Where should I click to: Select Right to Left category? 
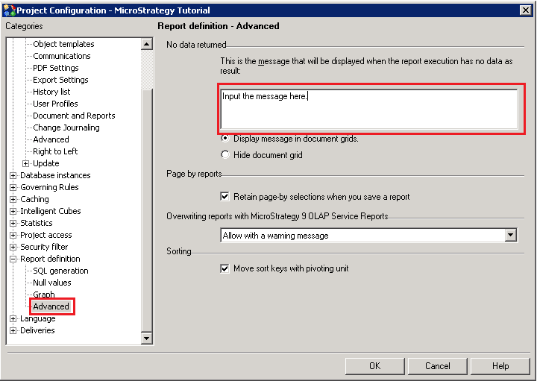55,151
